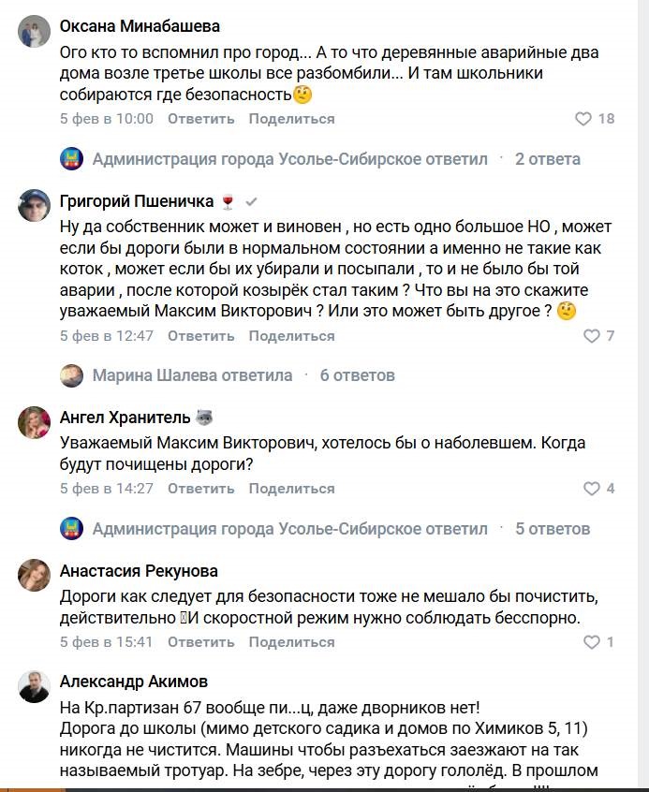649x792 pixels.
Task: Like Ангел Хранитель's comment with the heart
Action: [591, 489]
